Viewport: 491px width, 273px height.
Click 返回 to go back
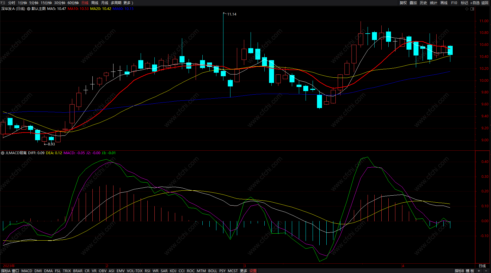click(x=485, y=3)
